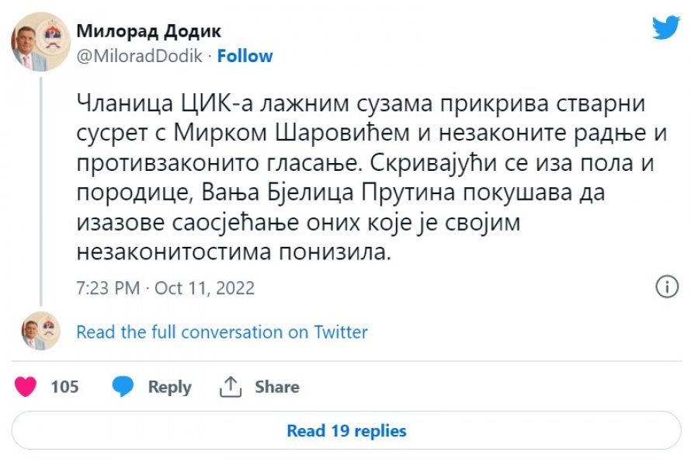Follow the @MiloradDodik account

pos(245,56)
